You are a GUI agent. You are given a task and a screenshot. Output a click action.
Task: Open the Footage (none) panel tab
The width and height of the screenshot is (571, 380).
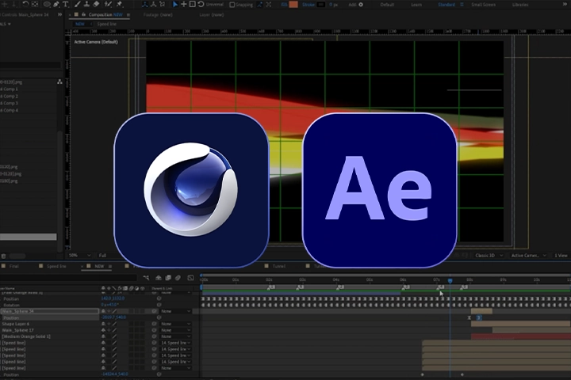158,15
